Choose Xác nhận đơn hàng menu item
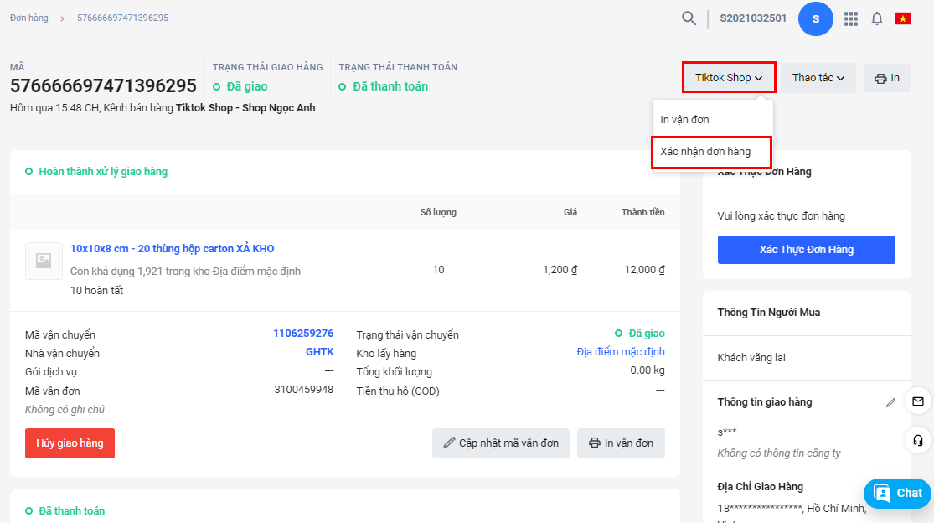The width and height of the screenshot is (934, 523). pos(705,152)
